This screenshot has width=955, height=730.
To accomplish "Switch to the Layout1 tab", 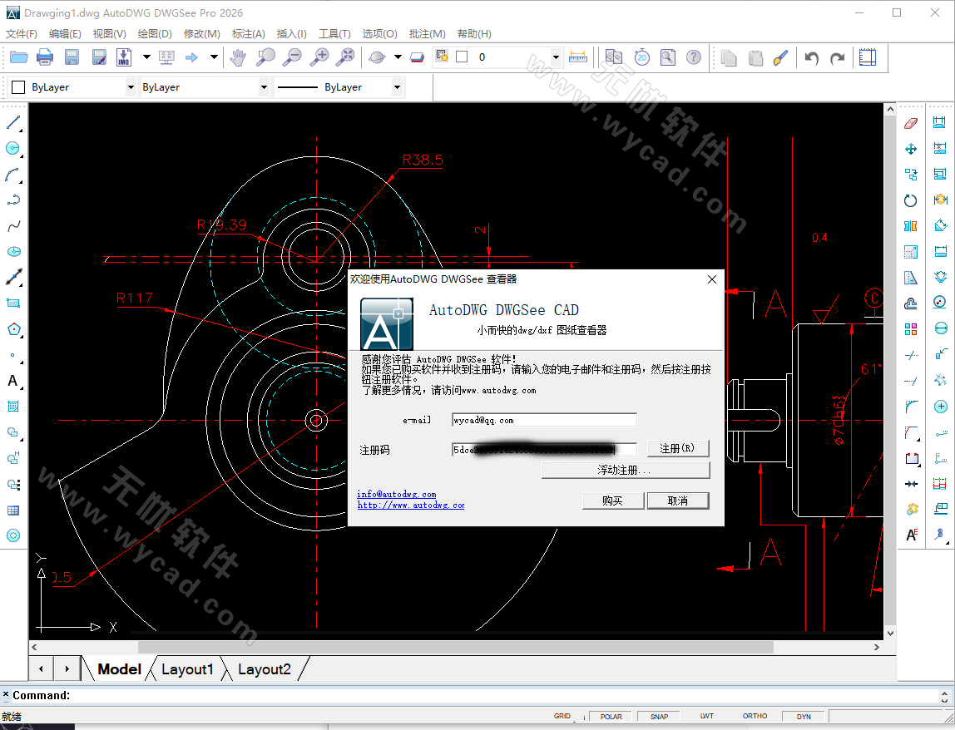I will (187, 669).
